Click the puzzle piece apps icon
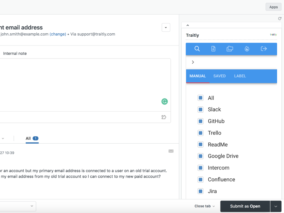This screenshot has height=213, width=284. 164,117
